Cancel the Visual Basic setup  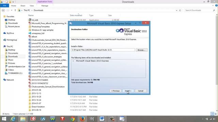[141, 91]
